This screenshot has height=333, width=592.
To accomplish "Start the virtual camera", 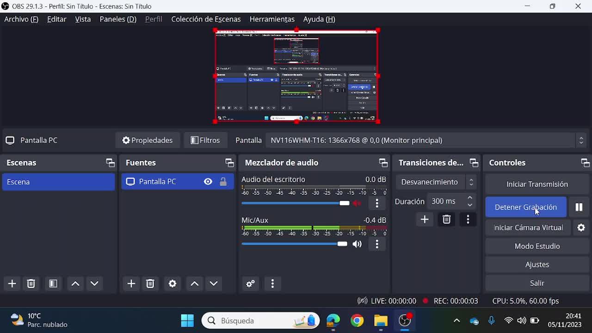I will (x=528, y=228).
